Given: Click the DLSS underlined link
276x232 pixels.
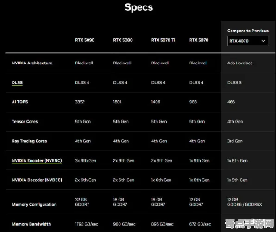Looking at the screenshot, I should pos(17,82).
